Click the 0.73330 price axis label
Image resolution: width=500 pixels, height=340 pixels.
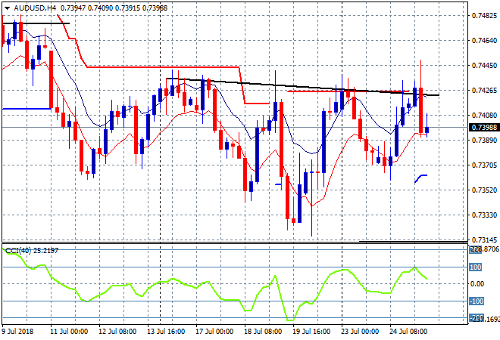pos(484,215)
